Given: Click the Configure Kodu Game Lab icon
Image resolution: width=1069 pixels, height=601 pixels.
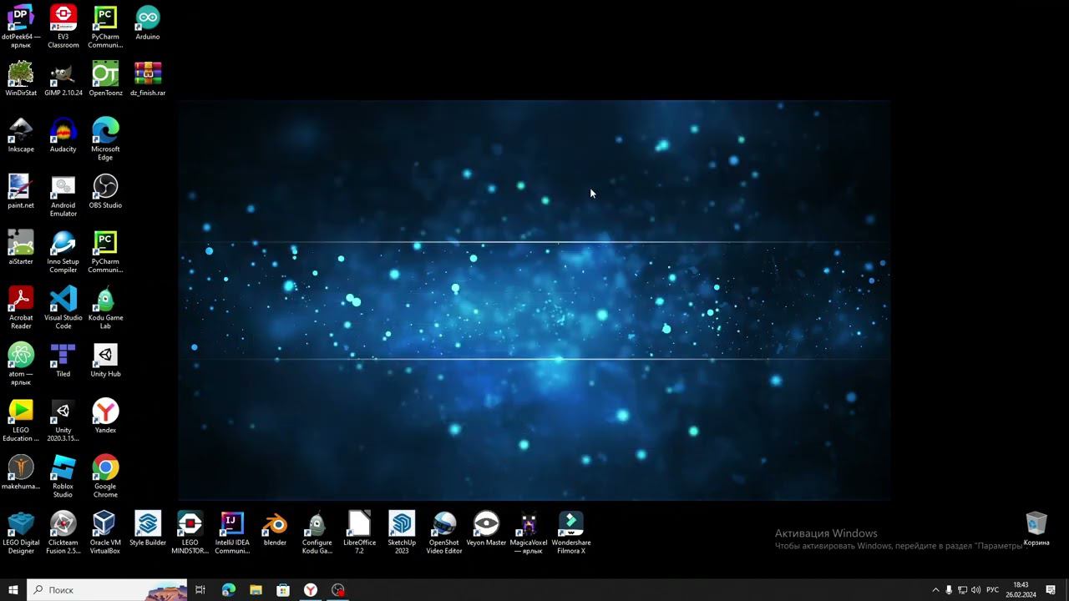Looking at the screenshot, I should 317,532.
